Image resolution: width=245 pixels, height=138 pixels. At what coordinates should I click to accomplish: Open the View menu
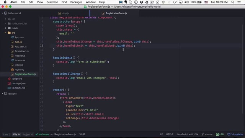[40, 2]
